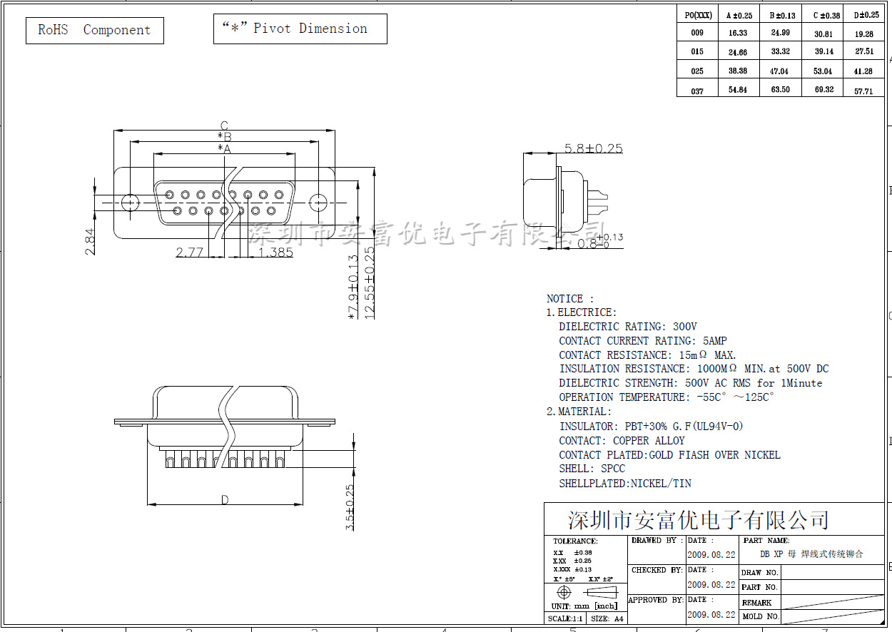Select the "OPERATION TEMPERATURE" line
Screen dimensions: 892x632
(667, 397)
